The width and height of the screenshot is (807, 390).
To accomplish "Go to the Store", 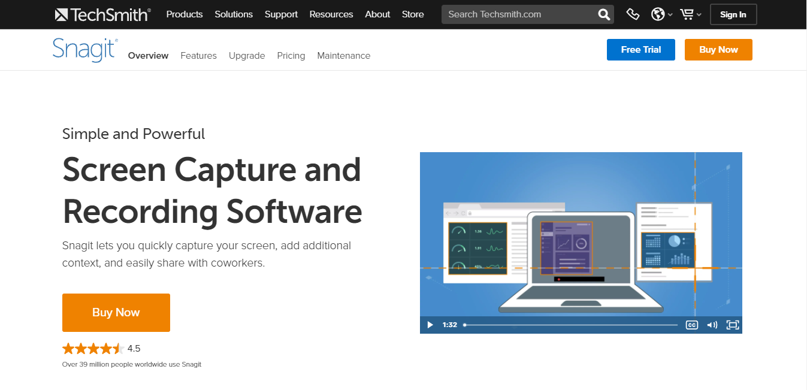I will pyautogui.click(x=413, y=14).
